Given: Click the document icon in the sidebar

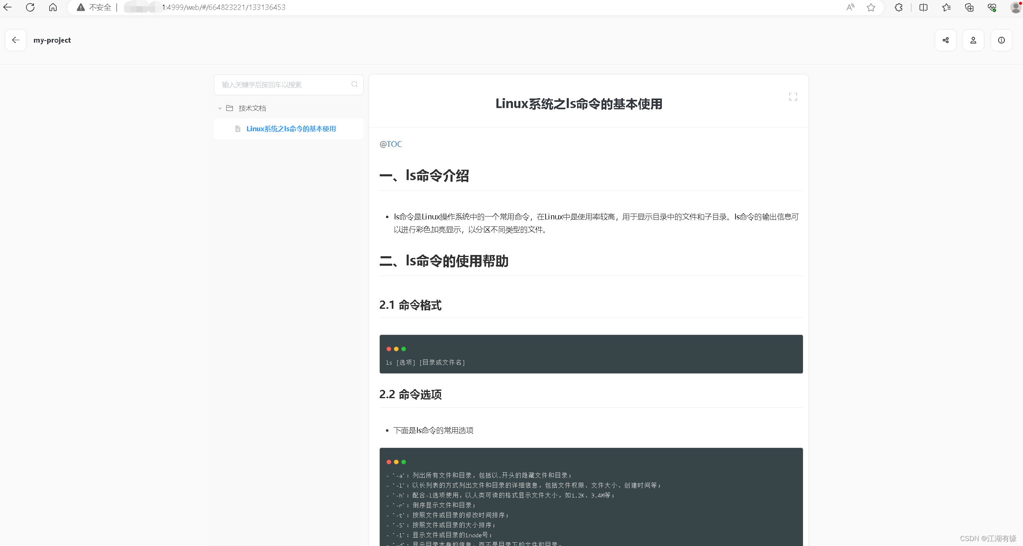Looking at the screenshot, I should [x=238, y=129].
